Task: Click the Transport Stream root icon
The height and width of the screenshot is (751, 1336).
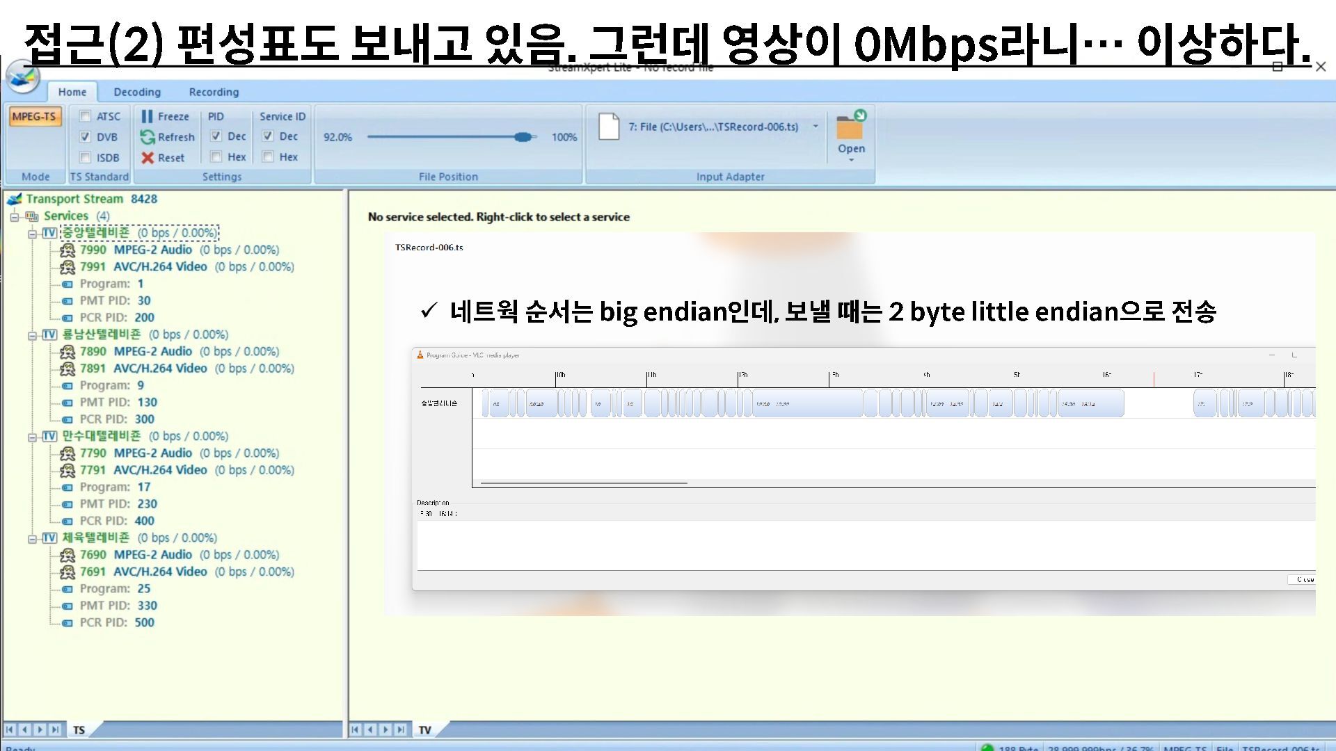Action: tap(15, 200)
